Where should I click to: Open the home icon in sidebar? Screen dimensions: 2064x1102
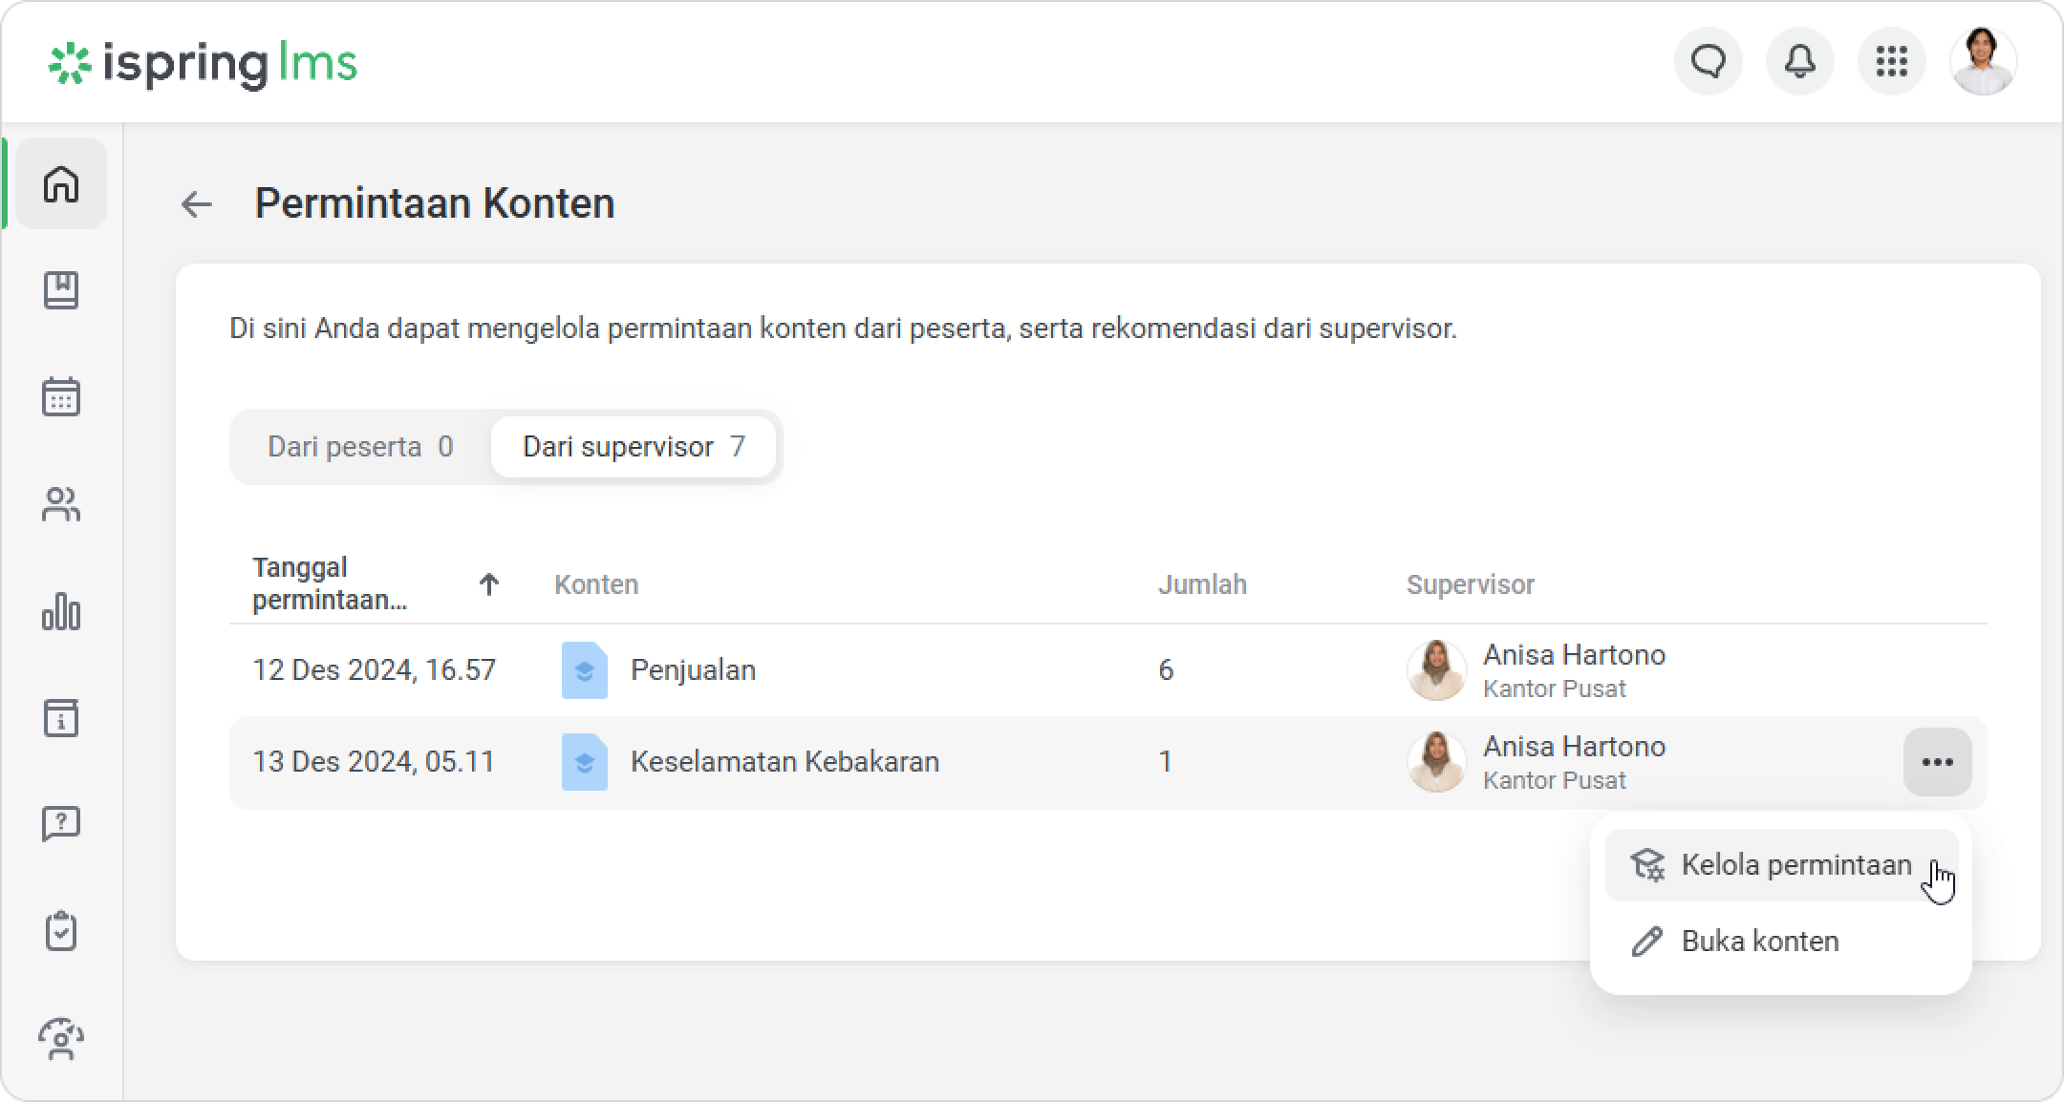61,183
